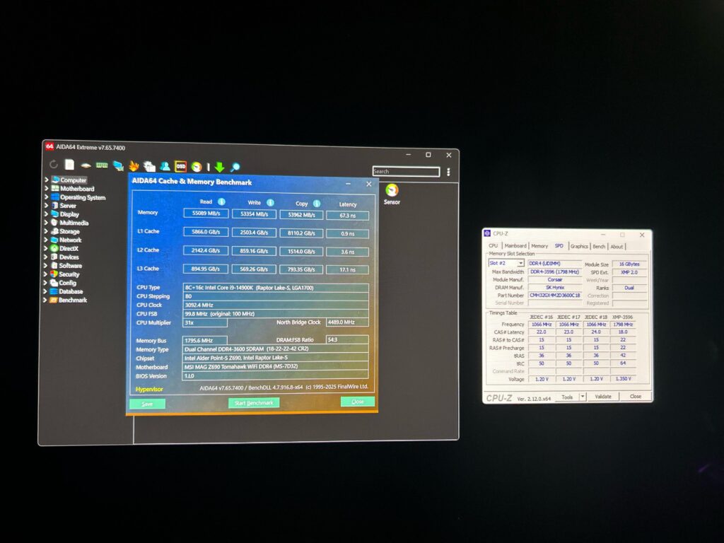Click the Part Number field CMH32GX4M2D3600C18
This screenshot has height=543, width=724.
coord(554,295)
